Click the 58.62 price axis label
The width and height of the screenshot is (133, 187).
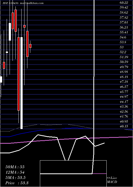[124, 13]
